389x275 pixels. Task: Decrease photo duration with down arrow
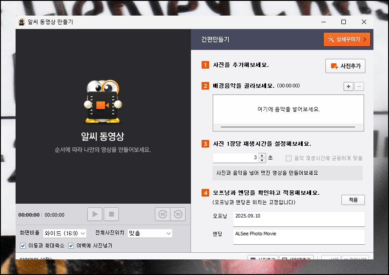(x=262, y=160)
